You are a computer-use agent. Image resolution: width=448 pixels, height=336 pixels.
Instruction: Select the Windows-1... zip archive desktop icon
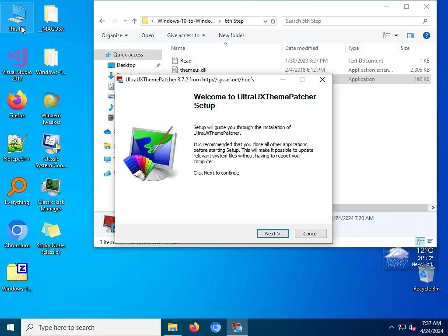click(17, 277)
